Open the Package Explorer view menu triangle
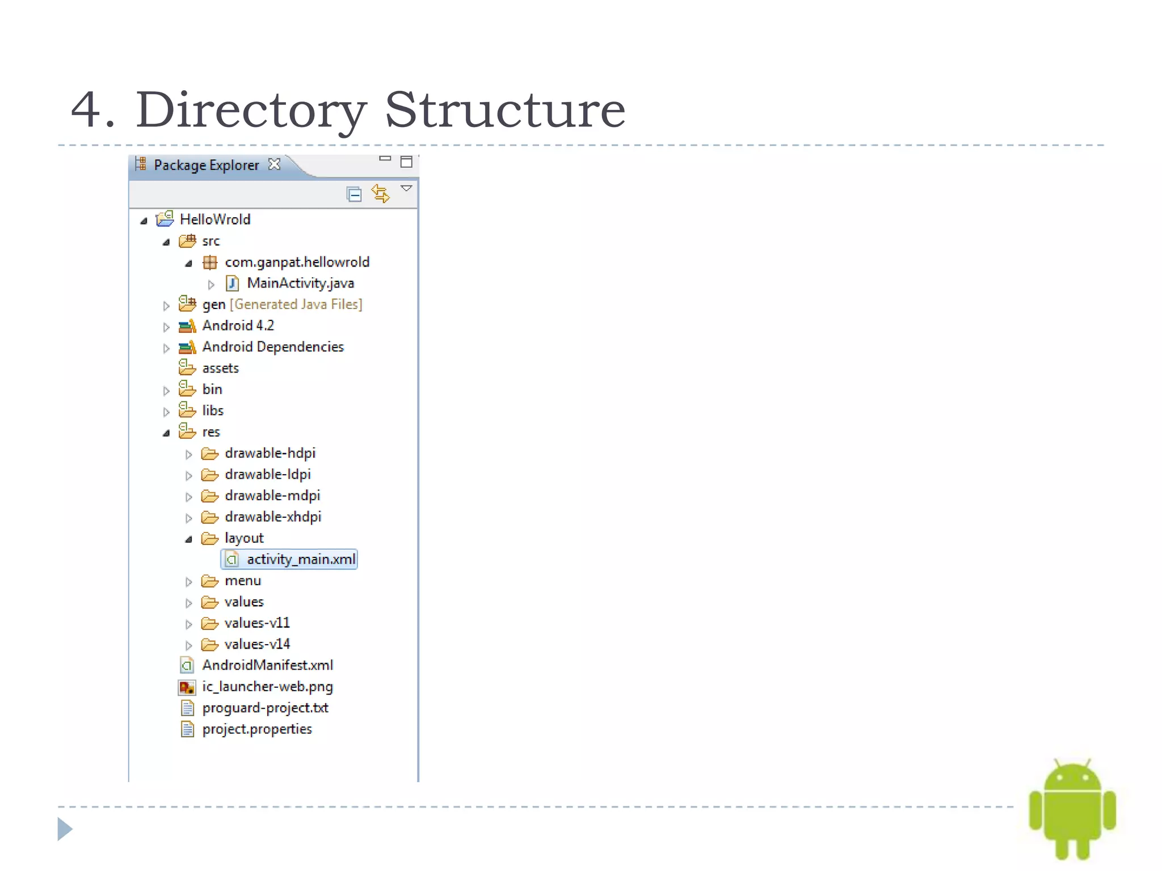 click(406, 188)
